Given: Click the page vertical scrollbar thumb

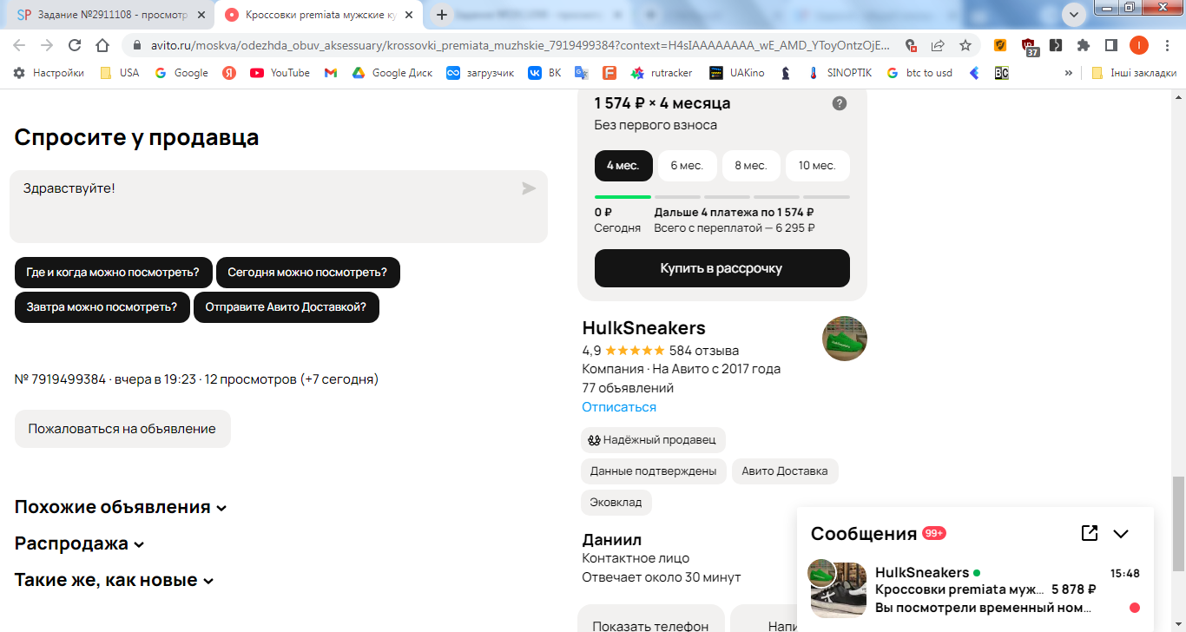Looking at the screenshot, I should click(1178, 523).
